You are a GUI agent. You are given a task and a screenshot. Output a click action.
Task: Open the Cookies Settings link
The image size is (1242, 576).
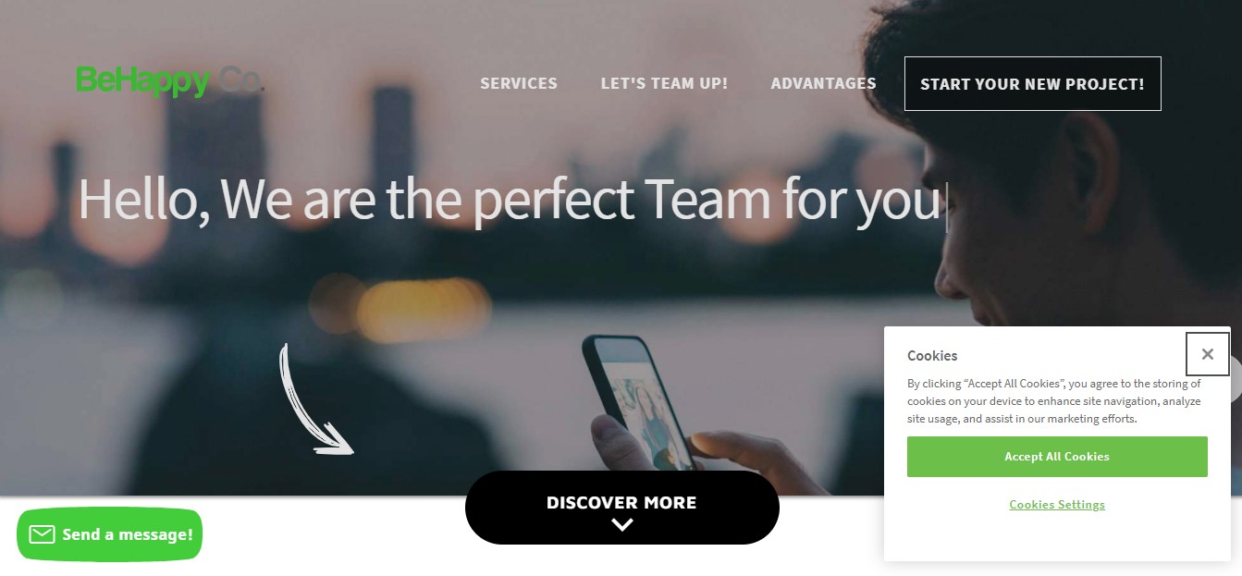point(1057,505)
